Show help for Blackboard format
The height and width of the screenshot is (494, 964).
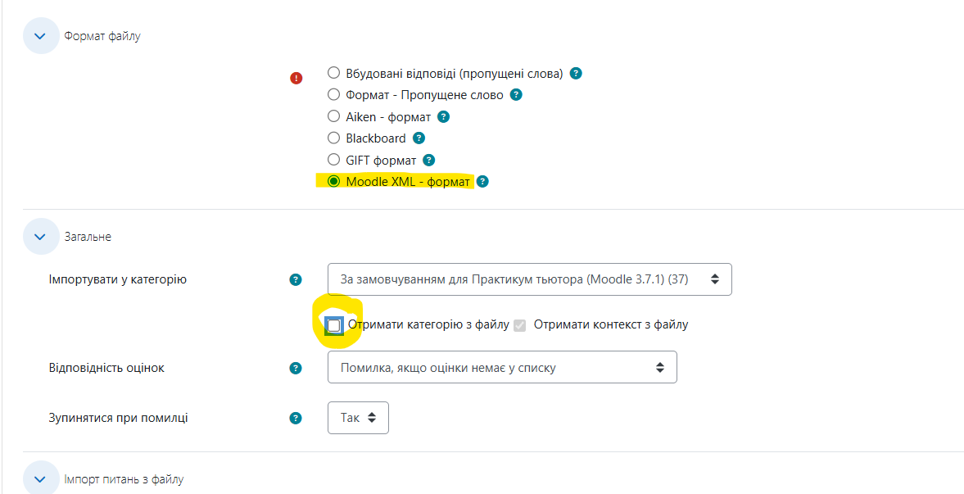coord(419,138)
